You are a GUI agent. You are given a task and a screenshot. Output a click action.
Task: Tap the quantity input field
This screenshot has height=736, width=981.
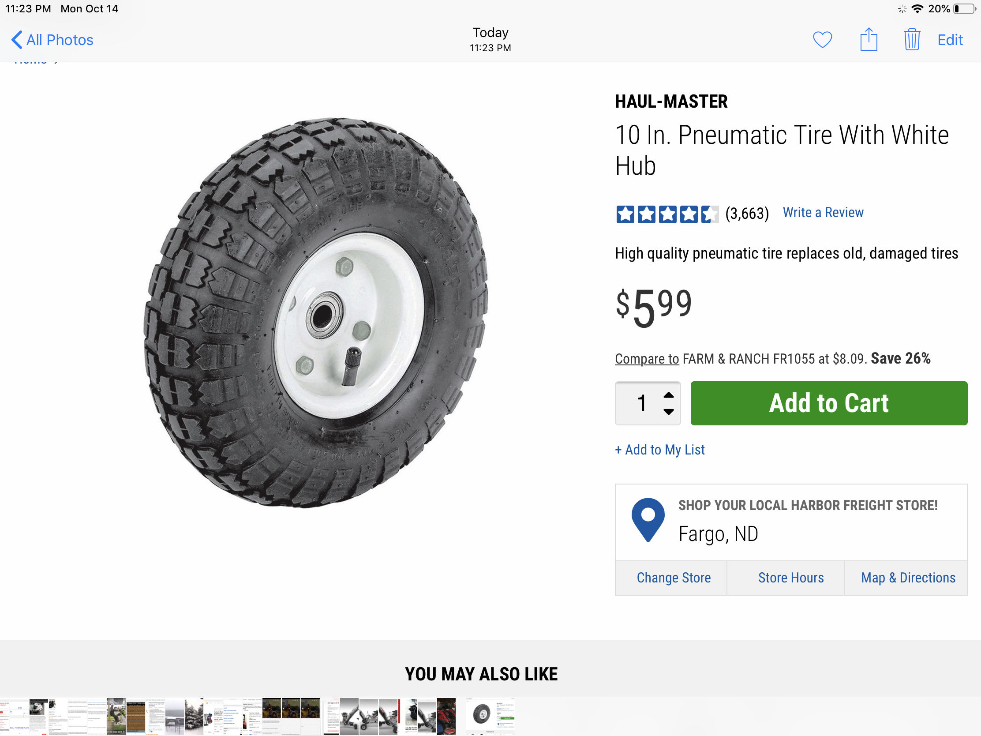(x=641, y=403)
